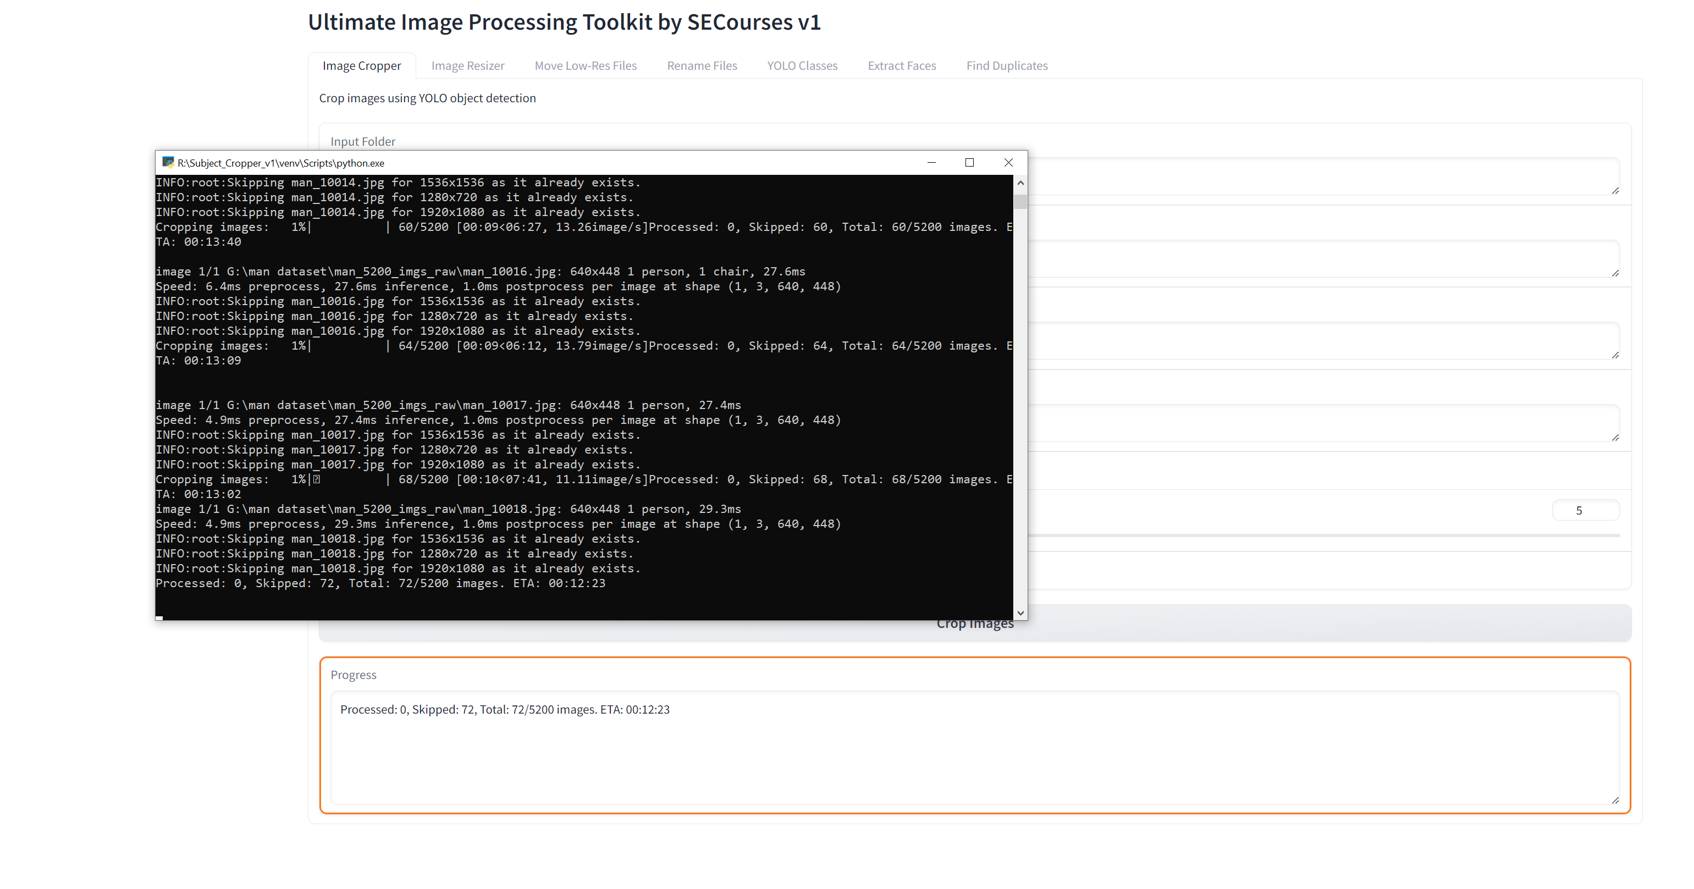The image size is (1694, 889).
Task: Switch to the Image Resizer tab
Action: tap(467, 66)
